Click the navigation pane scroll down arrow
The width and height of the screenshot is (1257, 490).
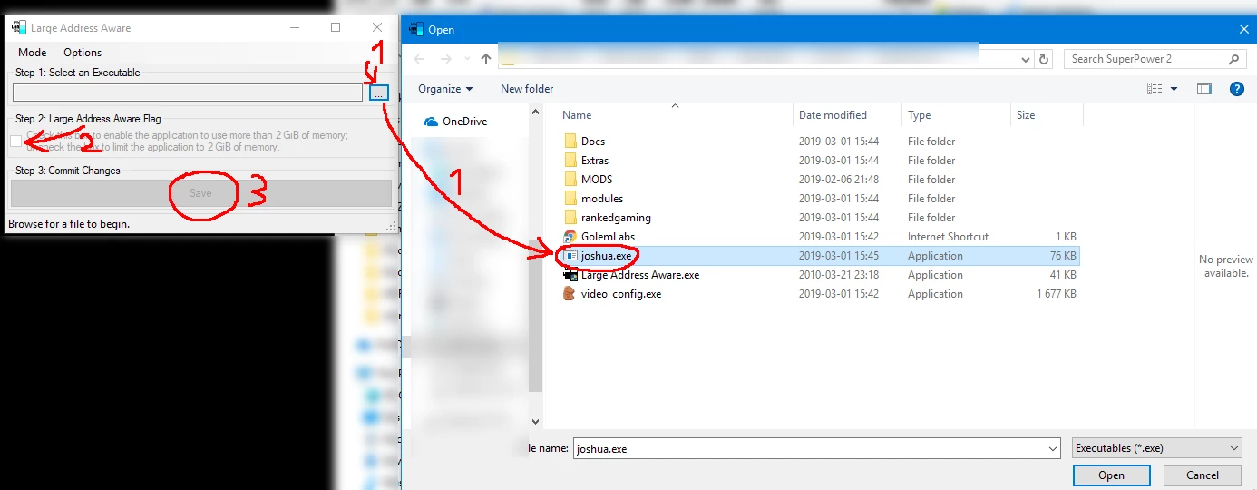tap(535, 422)
